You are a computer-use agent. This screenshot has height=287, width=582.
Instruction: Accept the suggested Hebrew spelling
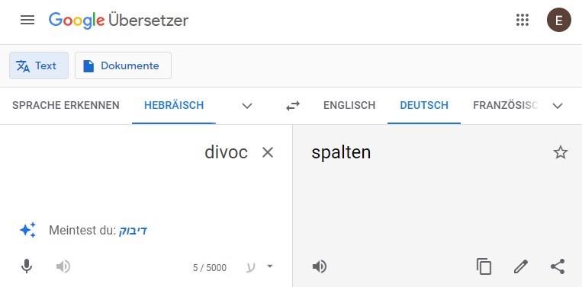tap(133, 231)
